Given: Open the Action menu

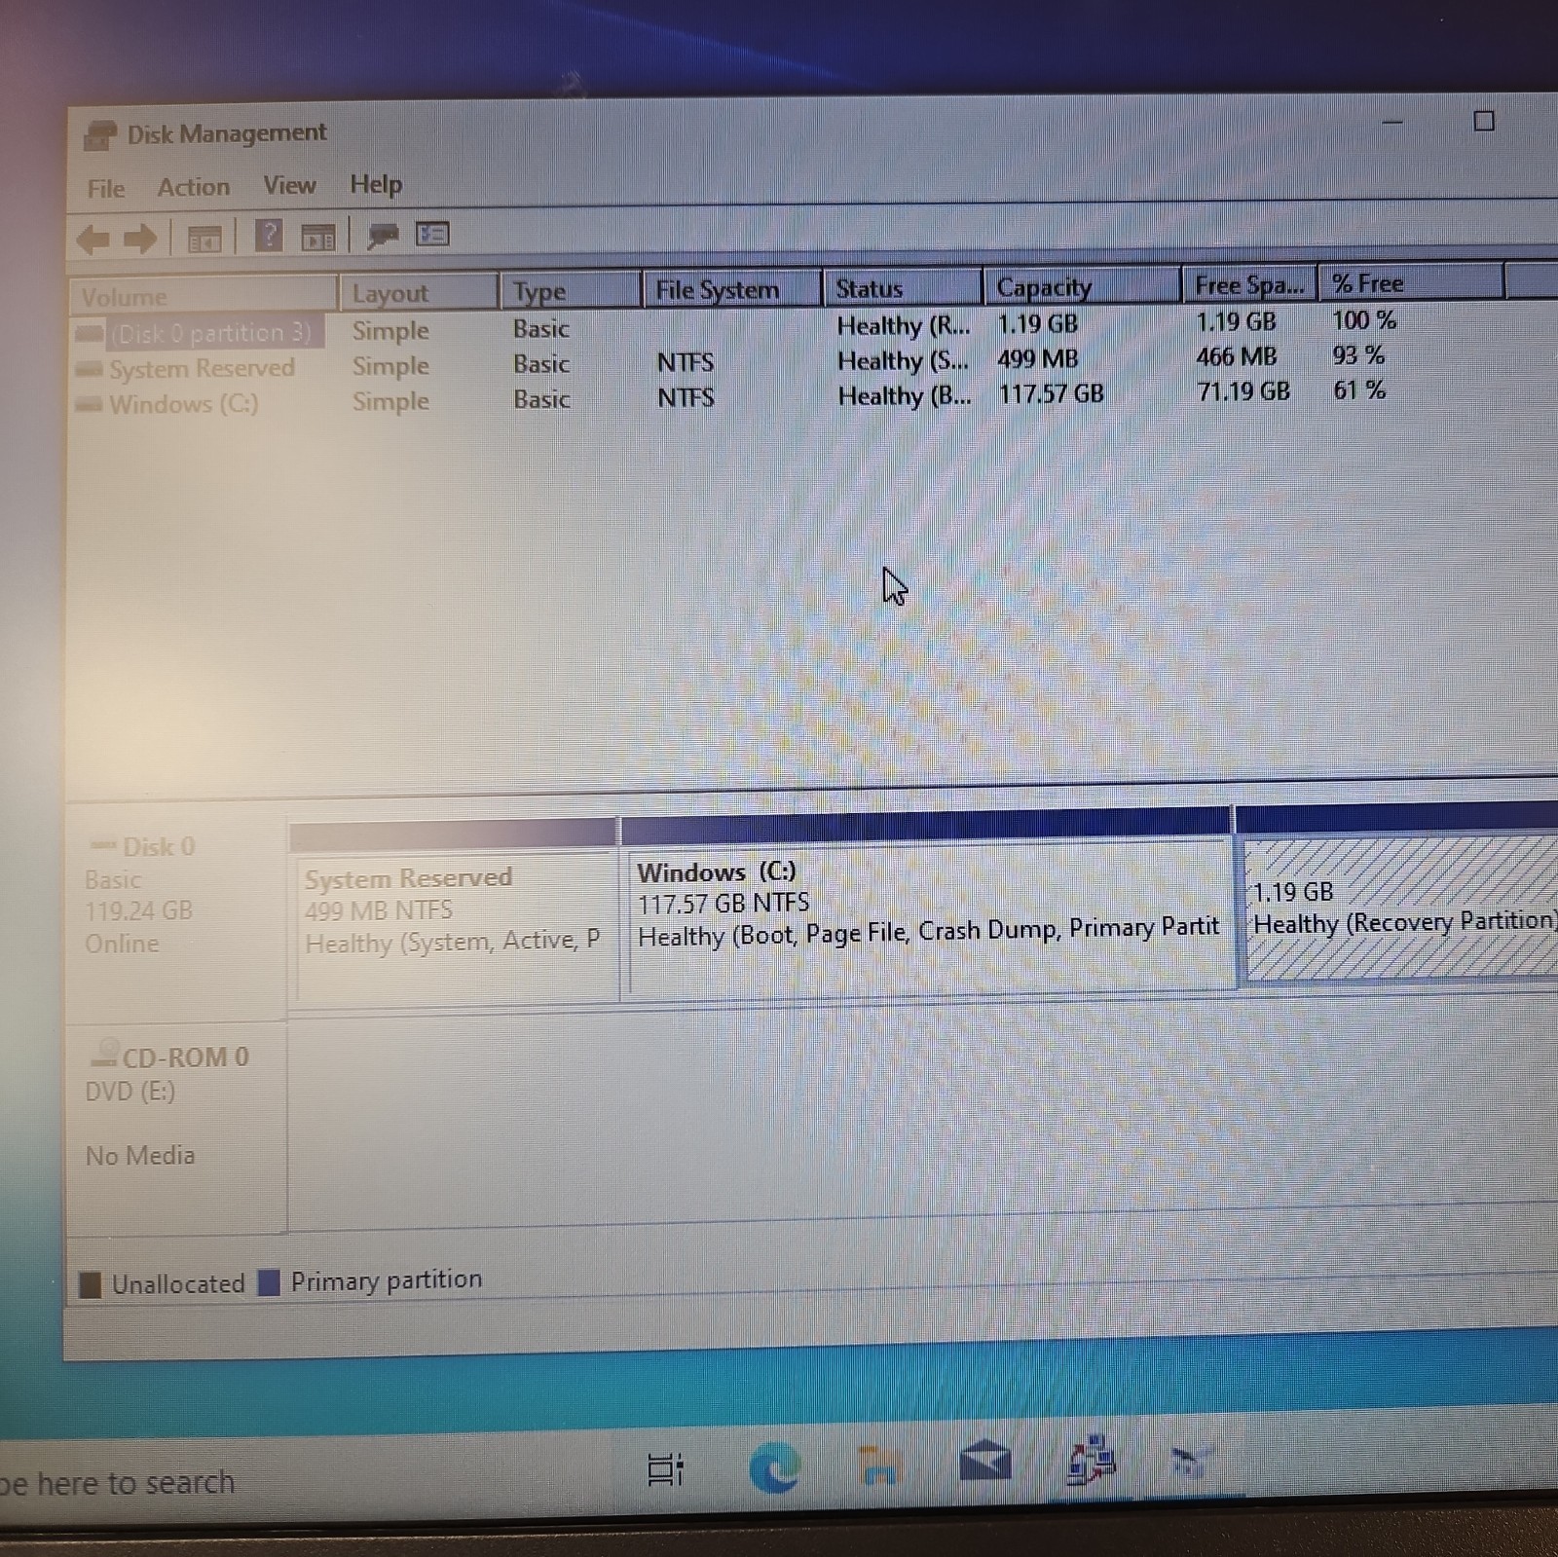Looking at the screenshot, I should (194, 187).
